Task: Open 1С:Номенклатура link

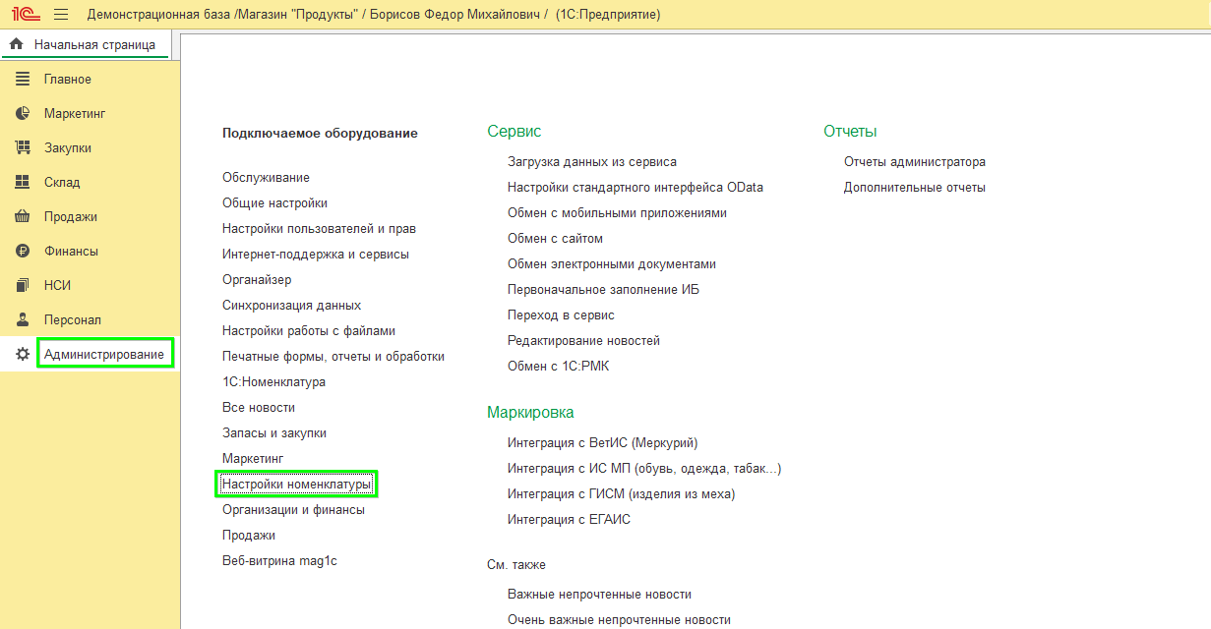Action: [x=273, y=381]
